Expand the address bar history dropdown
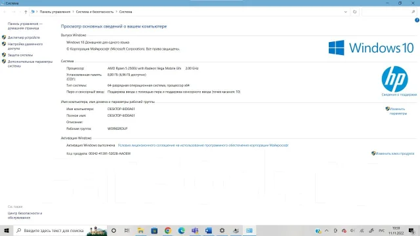This screenshot has height=236, width=420. click(x=346, y=12)
